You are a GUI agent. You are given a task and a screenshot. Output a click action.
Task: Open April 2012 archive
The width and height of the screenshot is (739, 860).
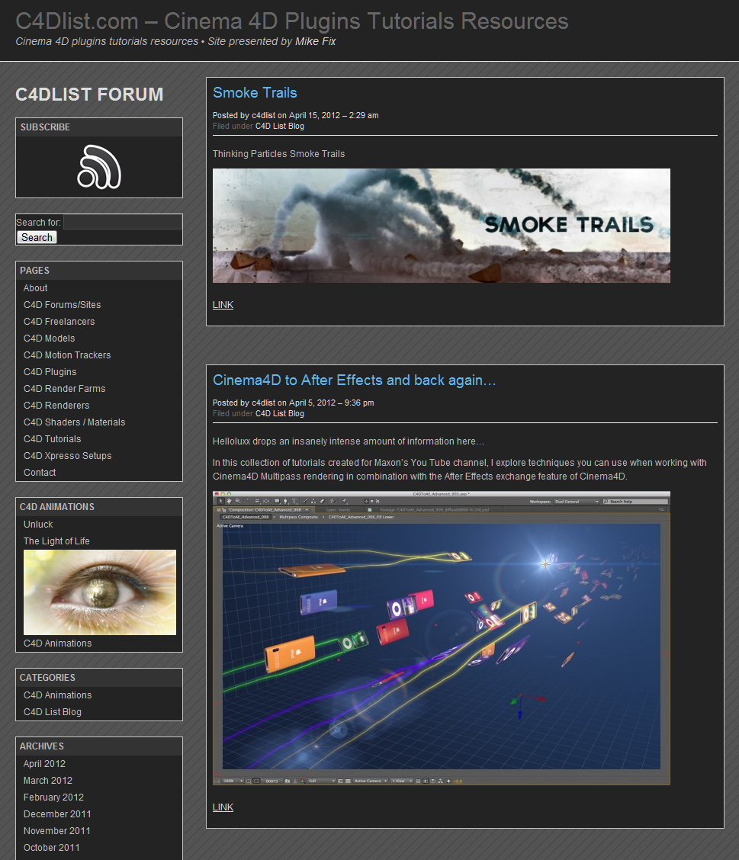pyautogui.click(x=44, y=764)
